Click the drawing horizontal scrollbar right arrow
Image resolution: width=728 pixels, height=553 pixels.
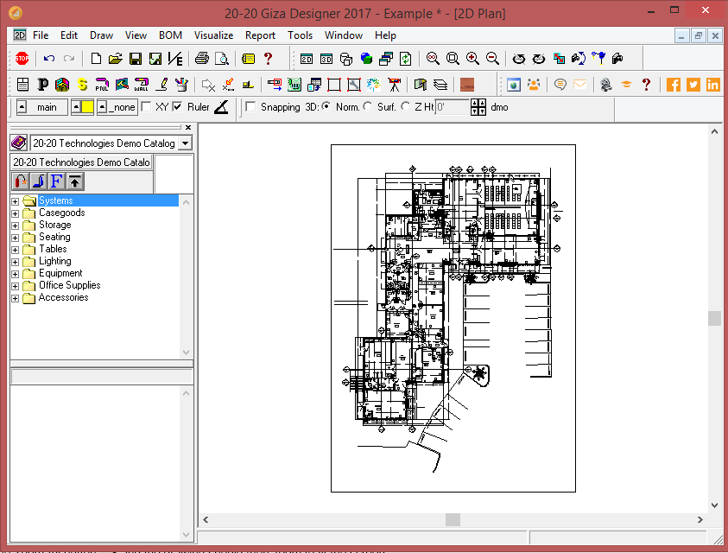coord(700,519)
